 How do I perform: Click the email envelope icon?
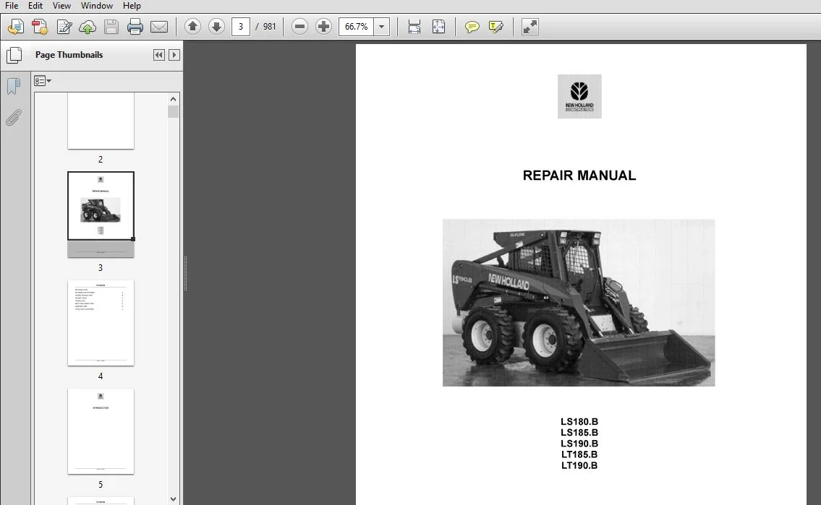[159, 27]
